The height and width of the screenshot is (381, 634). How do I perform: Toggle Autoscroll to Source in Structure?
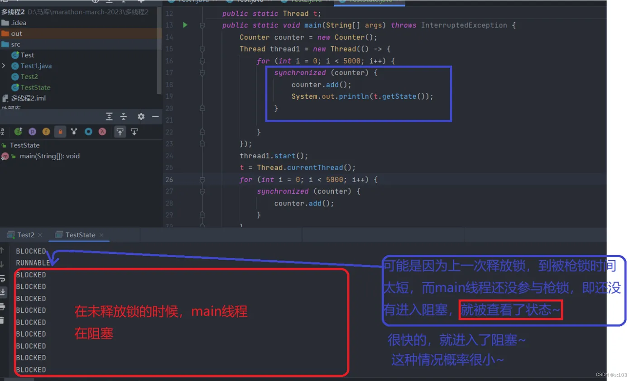(x=120, y=132)
